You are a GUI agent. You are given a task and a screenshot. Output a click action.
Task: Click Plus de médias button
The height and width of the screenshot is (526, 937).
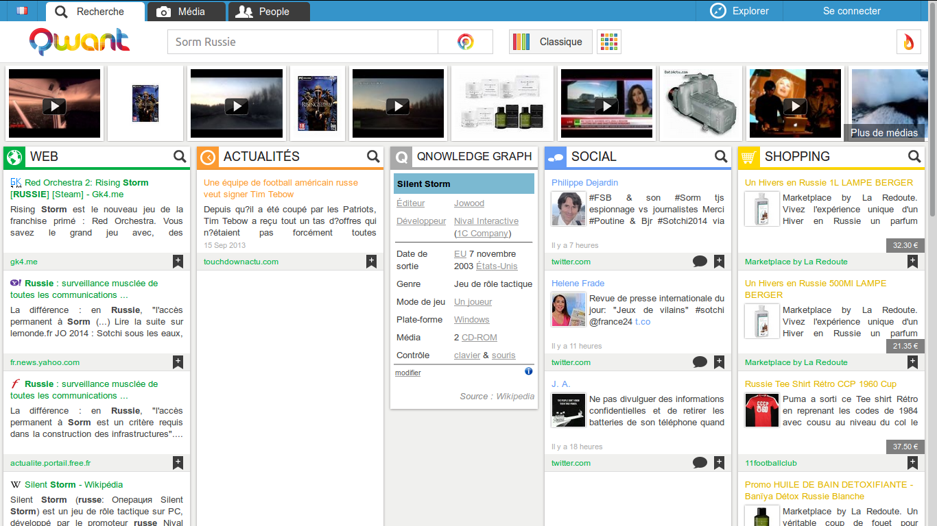[884, 133]
